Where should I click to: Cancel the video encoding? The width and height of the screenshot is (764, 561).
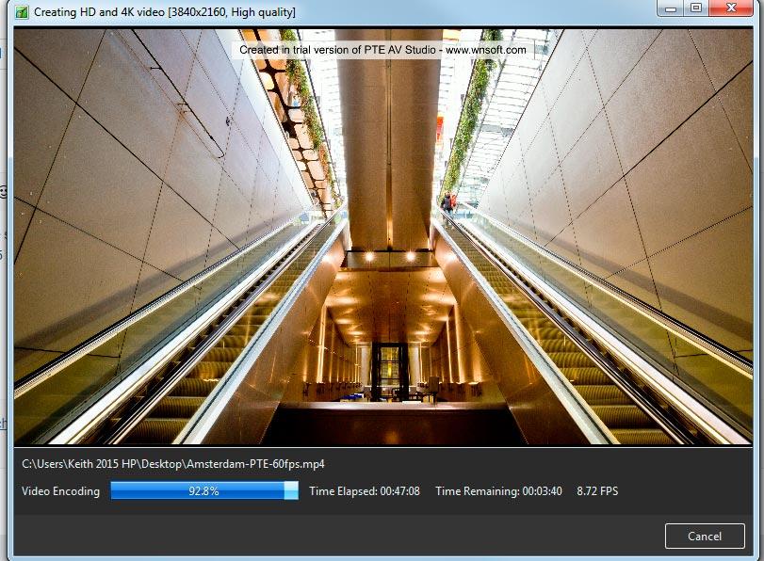[705, 537]
